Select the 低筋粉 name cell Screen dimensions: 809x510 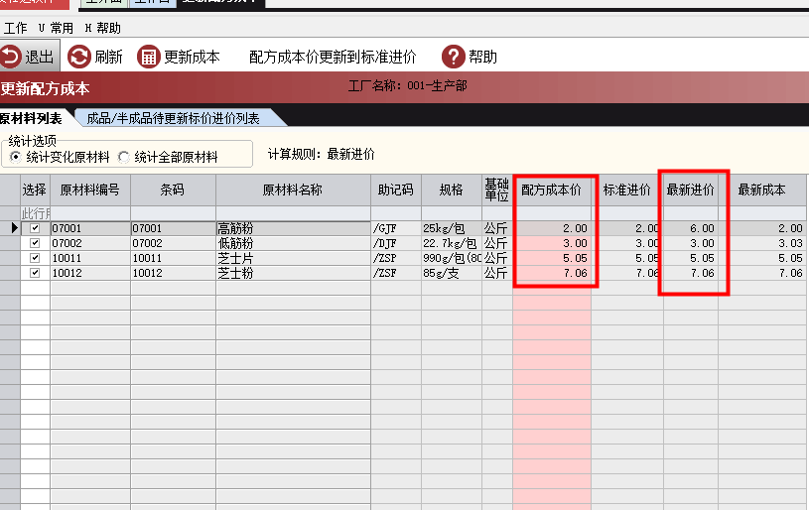click(293, 243)
